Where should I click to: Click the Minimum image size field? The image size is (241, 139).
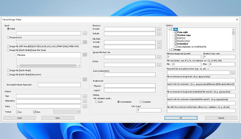(184, 57)
